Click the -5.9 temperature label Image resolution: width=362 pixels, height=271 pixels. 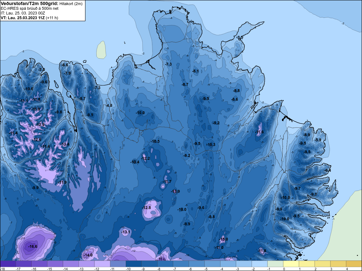click(318, 140)
